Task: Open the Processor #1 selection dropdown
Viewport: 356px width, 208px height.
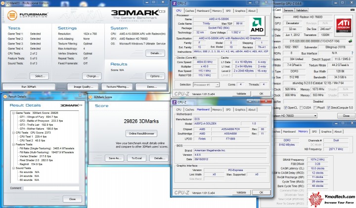Action: tap(206, 85)
